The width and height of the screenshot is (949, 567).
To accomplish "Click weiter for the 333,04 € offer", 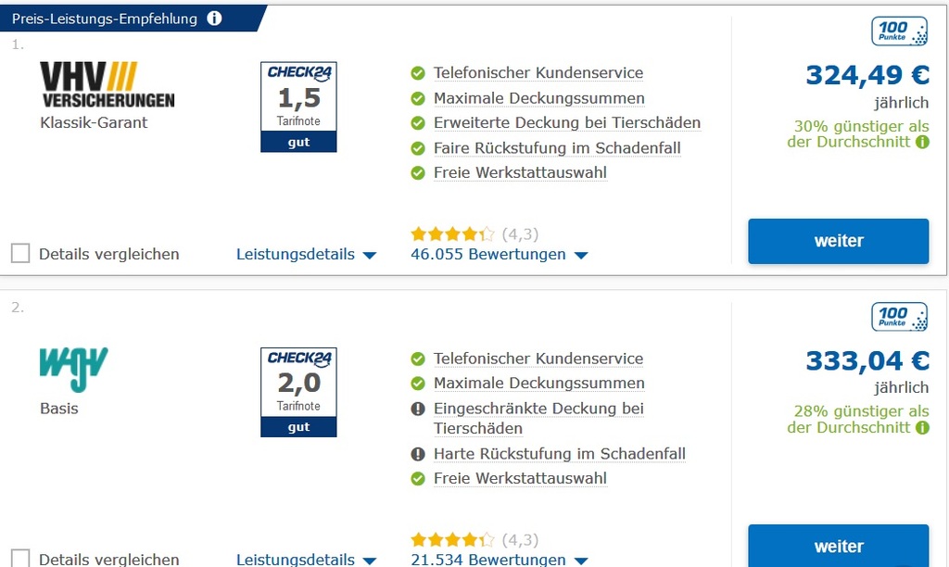I will click(x=838, y=546).
